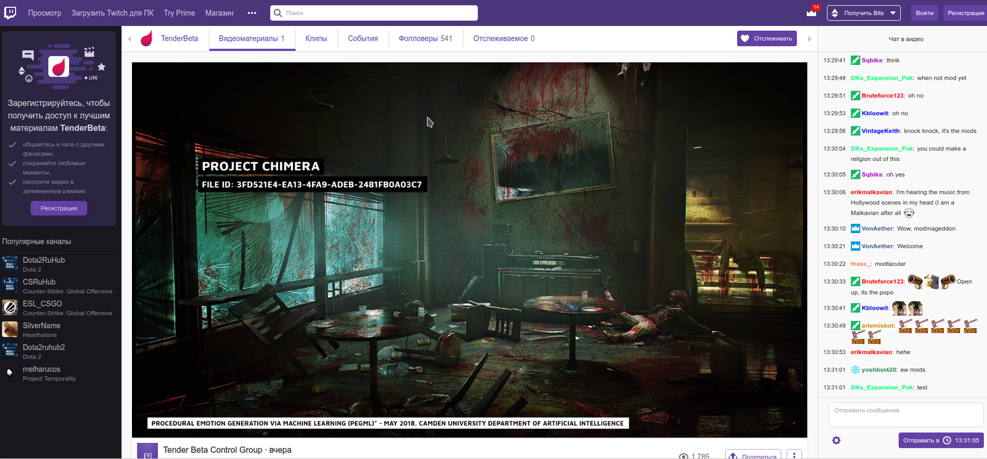Switch to the Видеоматериалы 1 tab
Image resolution: width=987 pixels, height=459 pixels.
(x=252, y=38)
